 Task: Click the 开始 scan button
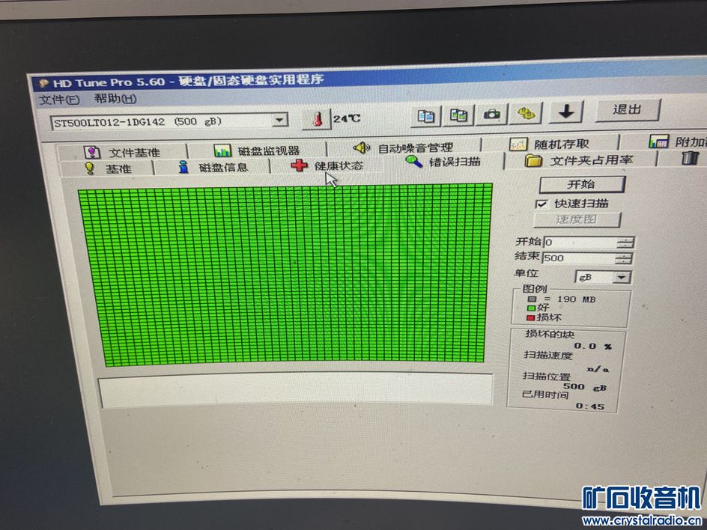(581, 184)
